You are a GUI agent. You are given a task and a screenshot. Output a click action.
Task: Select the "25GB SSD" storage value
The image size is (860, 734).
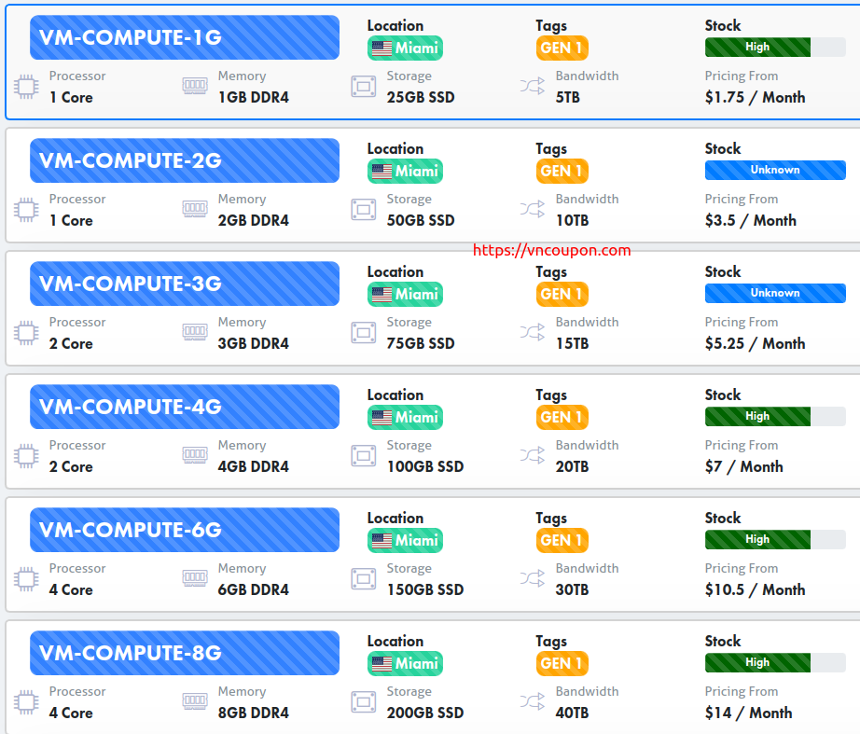tap(421, 98)
